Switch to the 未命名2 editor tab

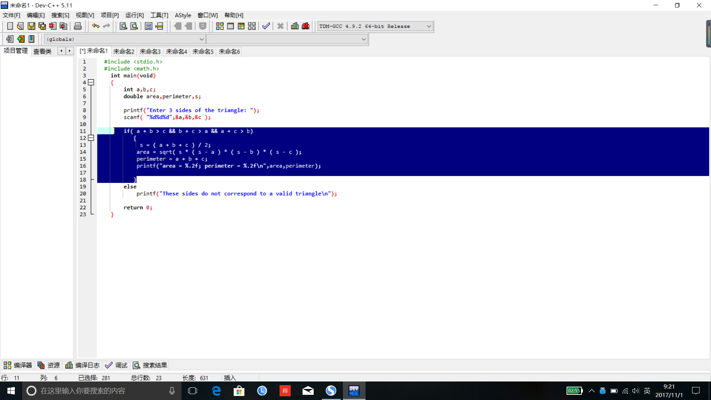tap(124, 51)
